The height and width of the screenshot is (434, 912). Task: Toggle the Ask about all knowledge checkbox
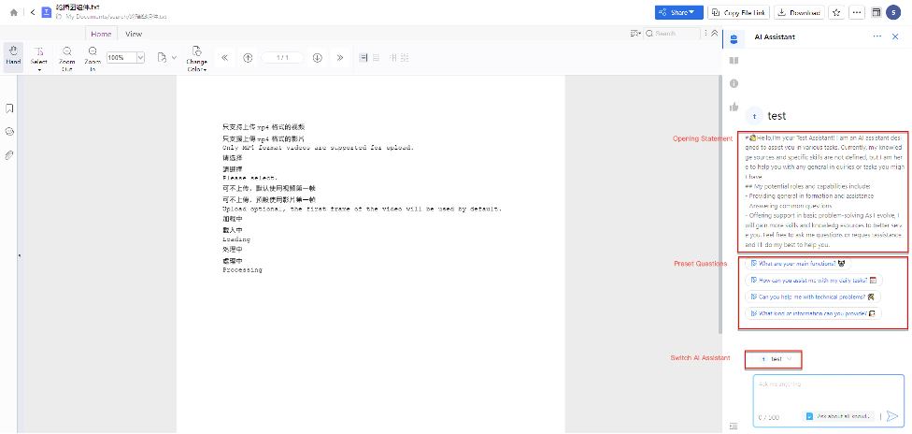tap(809, 416)
